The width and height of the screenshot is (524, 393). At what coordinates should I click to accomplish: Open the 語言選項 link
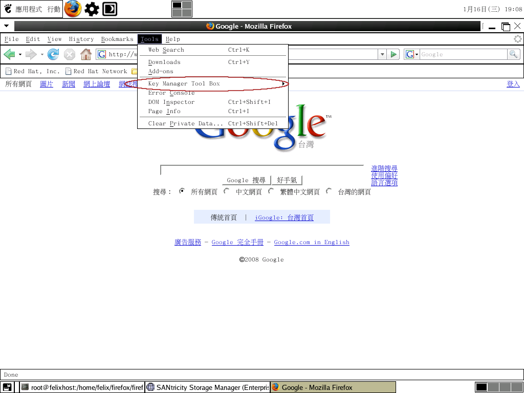[384, 183]
